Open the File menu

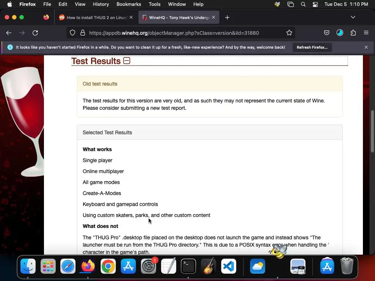(x=47, y=4)
